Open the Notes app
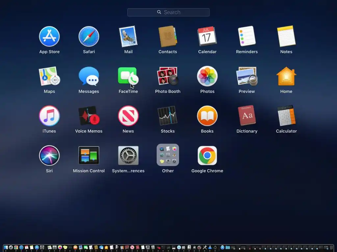This screenshot has height=252, width=337. (x=286, y=36)
